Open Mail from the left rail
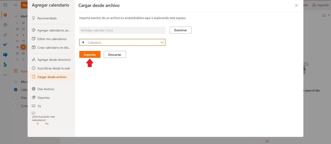Viewport: 331px width, 144px height. tap(5, 5)
